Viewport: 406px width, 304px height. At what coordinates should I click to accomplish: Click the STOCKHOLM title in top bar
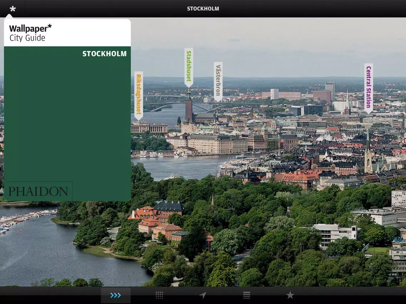pyautogui.click(x=203, y=9)
